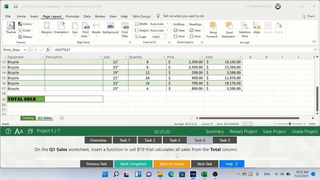Image resolution: width=320 pixels, height=180 pixels.
Task: Increase Scale percentage with the spinner
Action: (164, 35)
